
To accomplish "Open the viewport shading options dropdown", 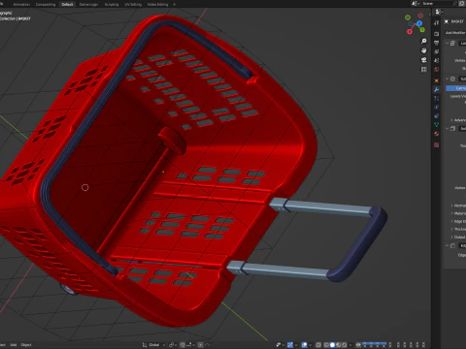I will (x=350, y=345).
